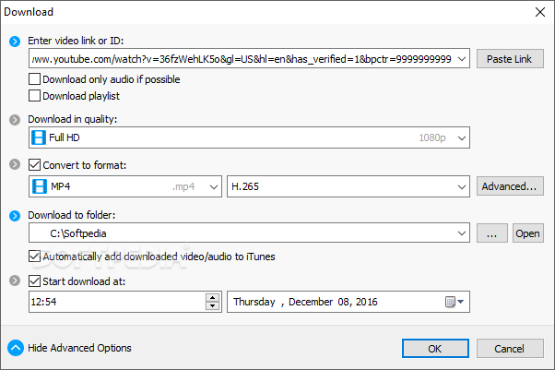Click Open folder button
Viewport: 555px width, 370px height.
(527, 233)
